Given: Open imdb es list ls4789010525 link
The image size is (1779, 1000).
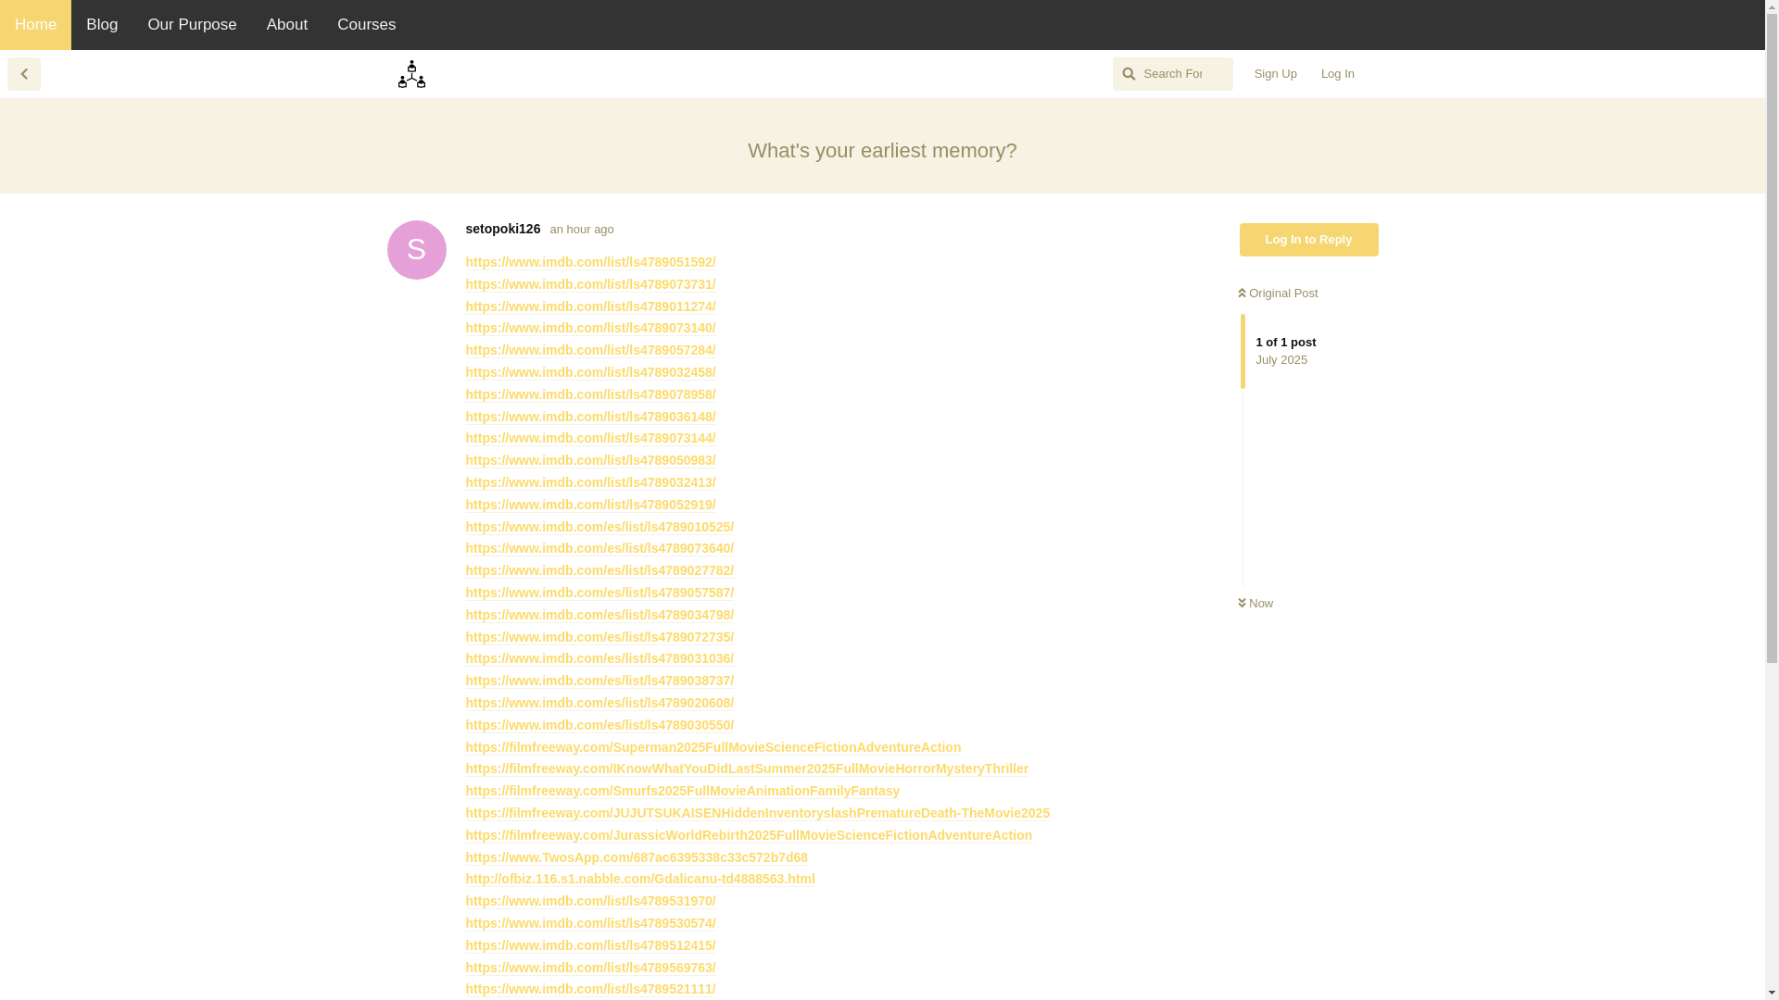Looking at the screenshot, I should click(x=599, y=528).
